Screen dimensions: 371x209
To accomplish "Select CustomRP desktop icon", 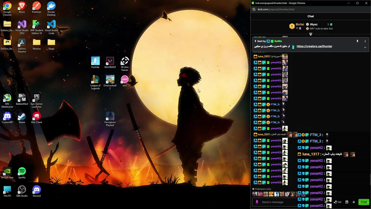I will click(x=7, y=118).
